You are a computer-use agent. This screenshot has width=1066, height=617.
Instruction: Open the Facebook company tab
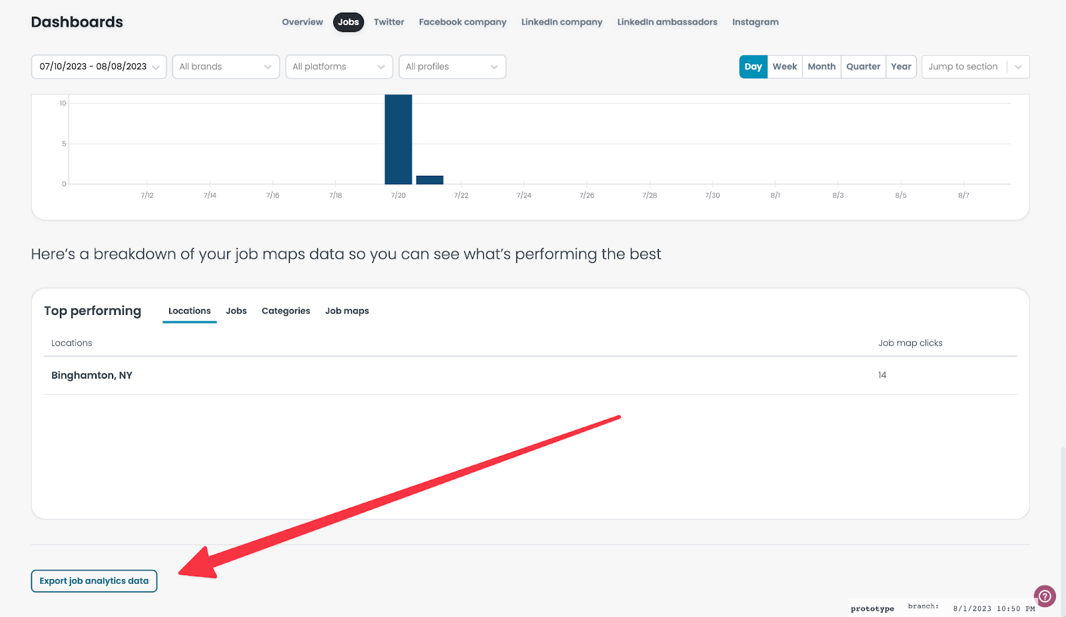click(462, 22)
